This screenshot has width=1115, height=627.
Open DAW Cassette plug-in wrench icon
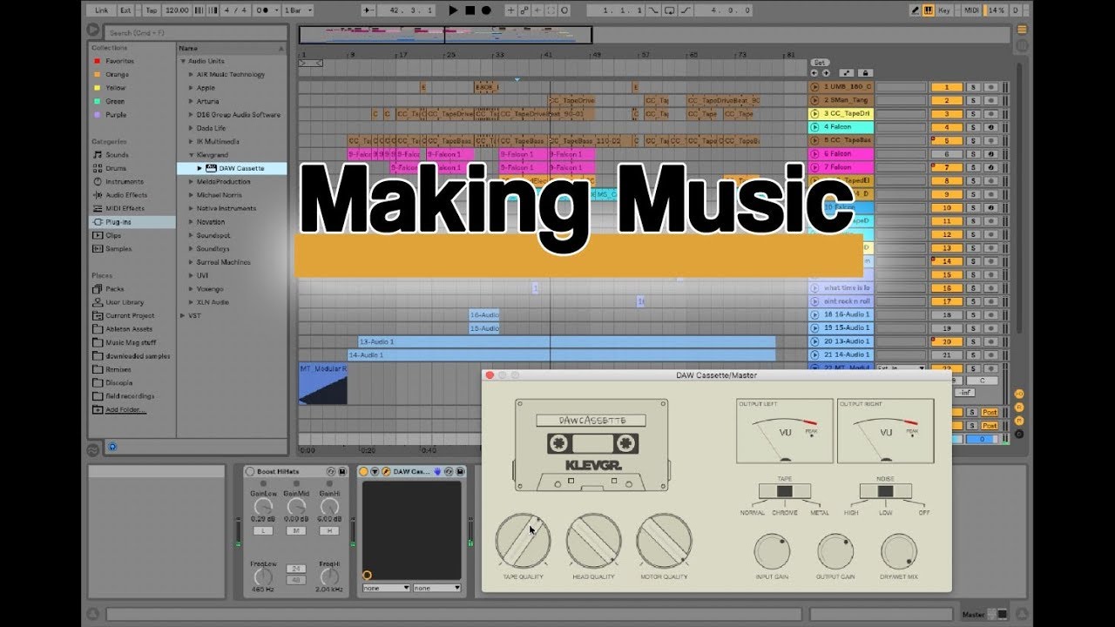pyautogui.click(x=385, y=471)
